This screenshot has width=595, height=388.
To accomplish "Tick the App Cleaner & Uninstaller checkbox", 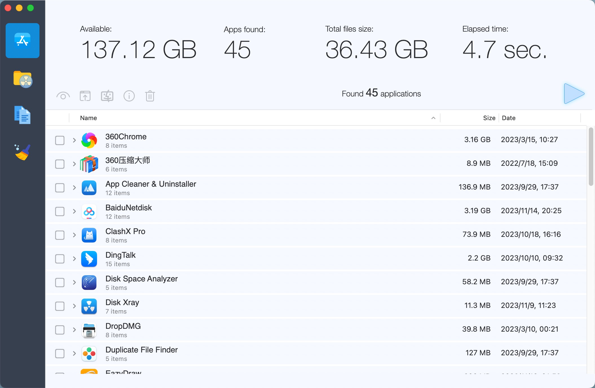I will (60, 188).
